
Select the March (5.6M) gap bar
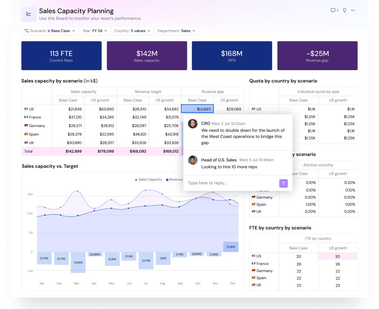pos(78,262)
